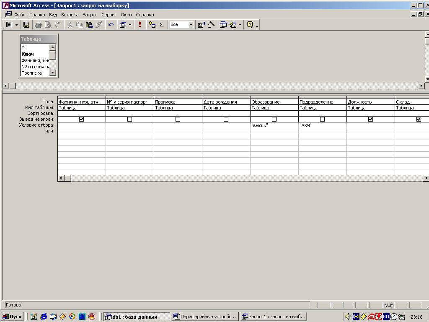Launch the expression Builder wand icon
The height and width of the screenshot is (322, 429).
211,25
